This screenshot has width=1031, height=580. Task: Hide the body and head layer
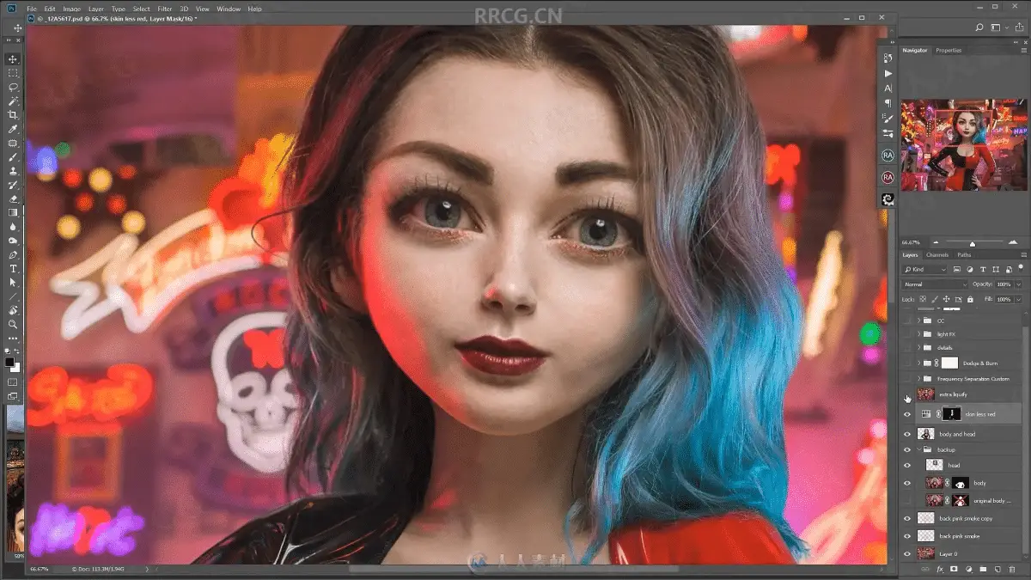coord(907,434)
